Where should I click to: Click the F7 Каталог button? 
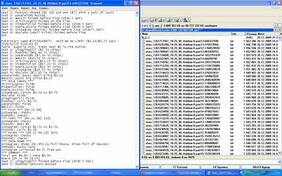pyautogui.click(x=180, y=167)
